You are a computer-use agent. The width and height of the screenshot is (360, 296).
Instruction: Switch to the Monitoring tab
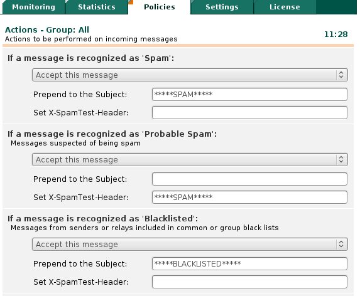[33, 7]
